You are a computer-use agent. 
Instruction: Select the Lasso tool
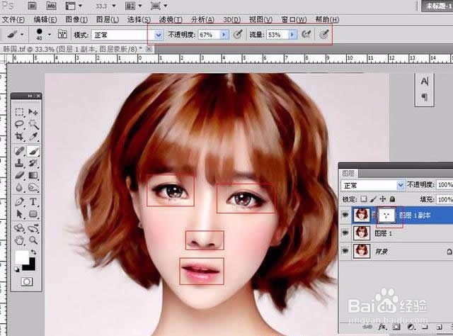point(19,125)
